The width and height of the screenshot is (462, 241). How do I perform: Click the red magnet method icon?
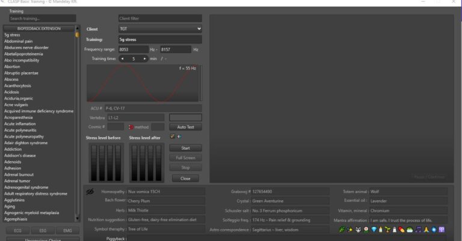(x=131, y=127)
